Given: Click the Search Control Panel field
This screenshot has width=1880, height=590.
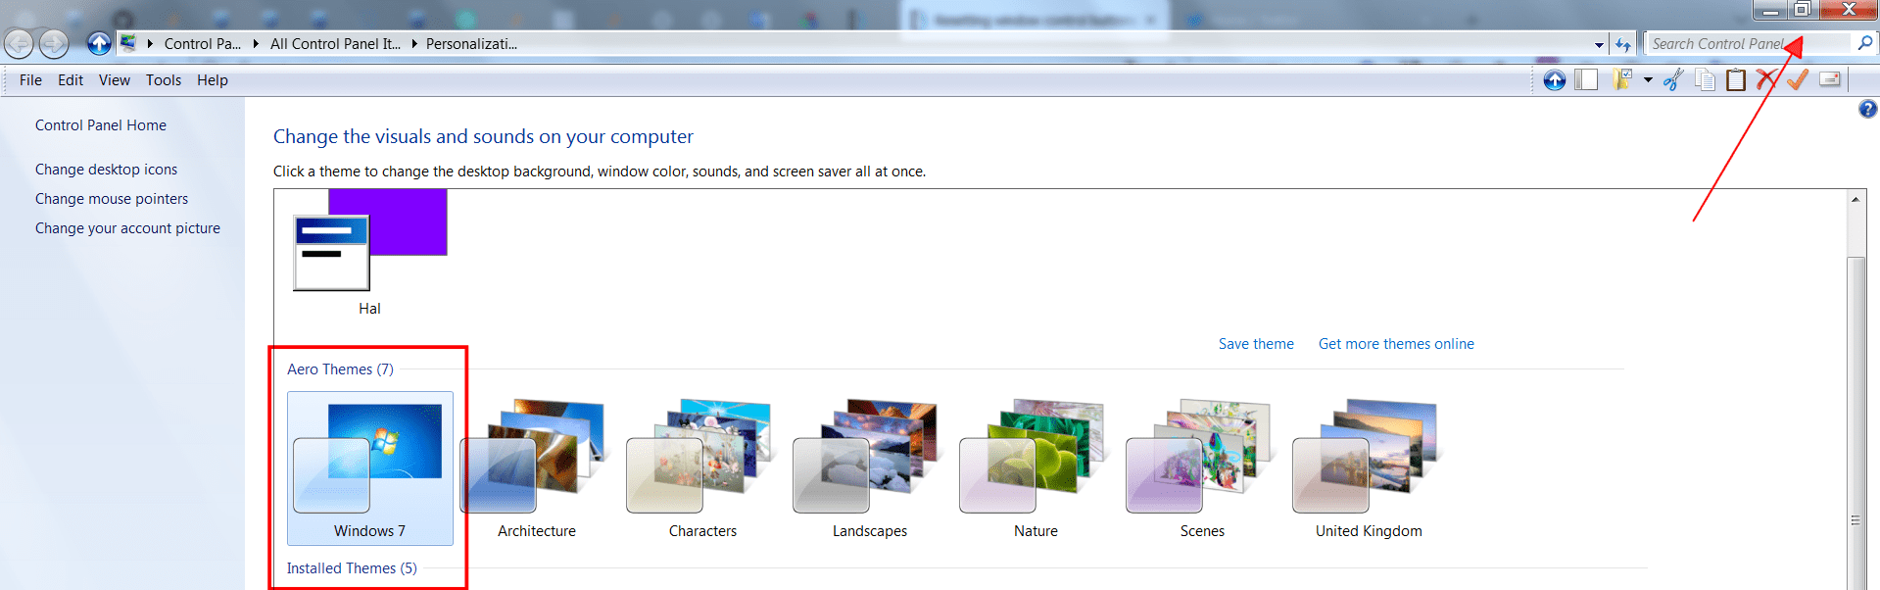Looking at the screenshot, I should point(1750,44).
